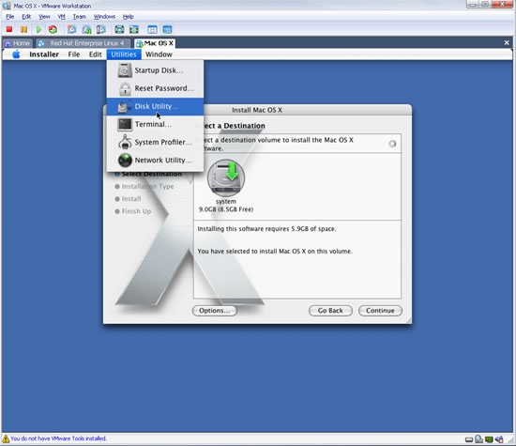Click the Full Screen toolbar icon

(x=119, y=30)
